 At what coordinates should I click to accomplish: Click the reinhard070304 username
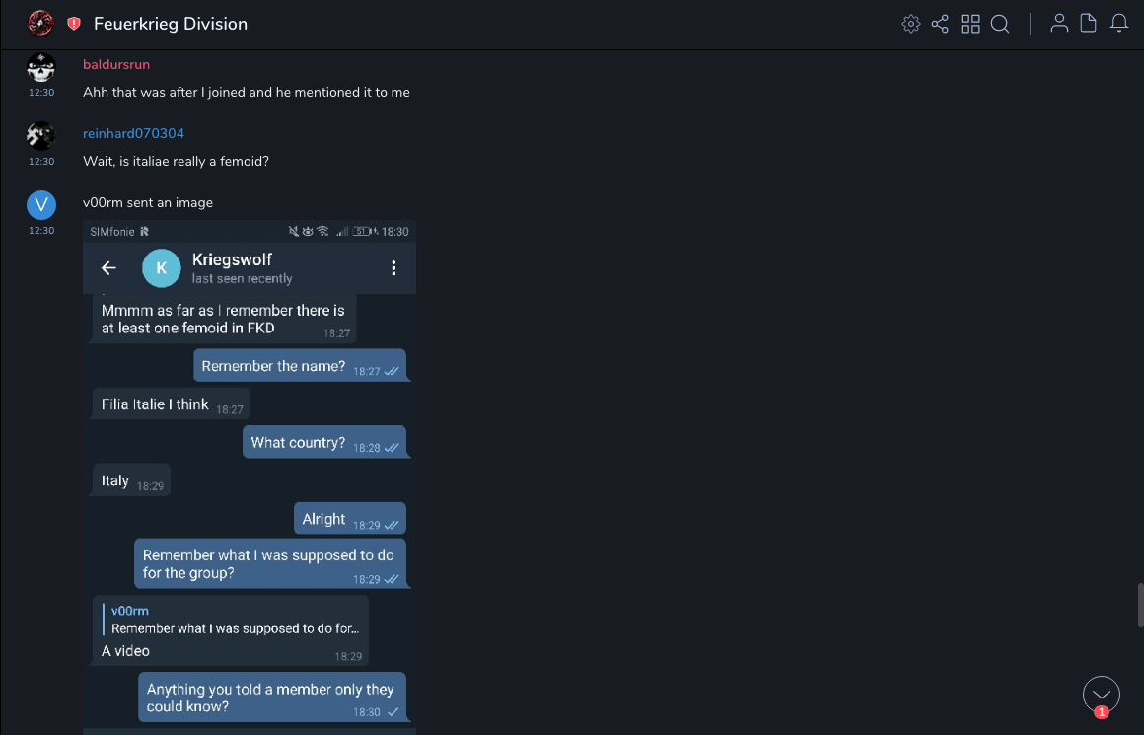click(x=133, y=134)
